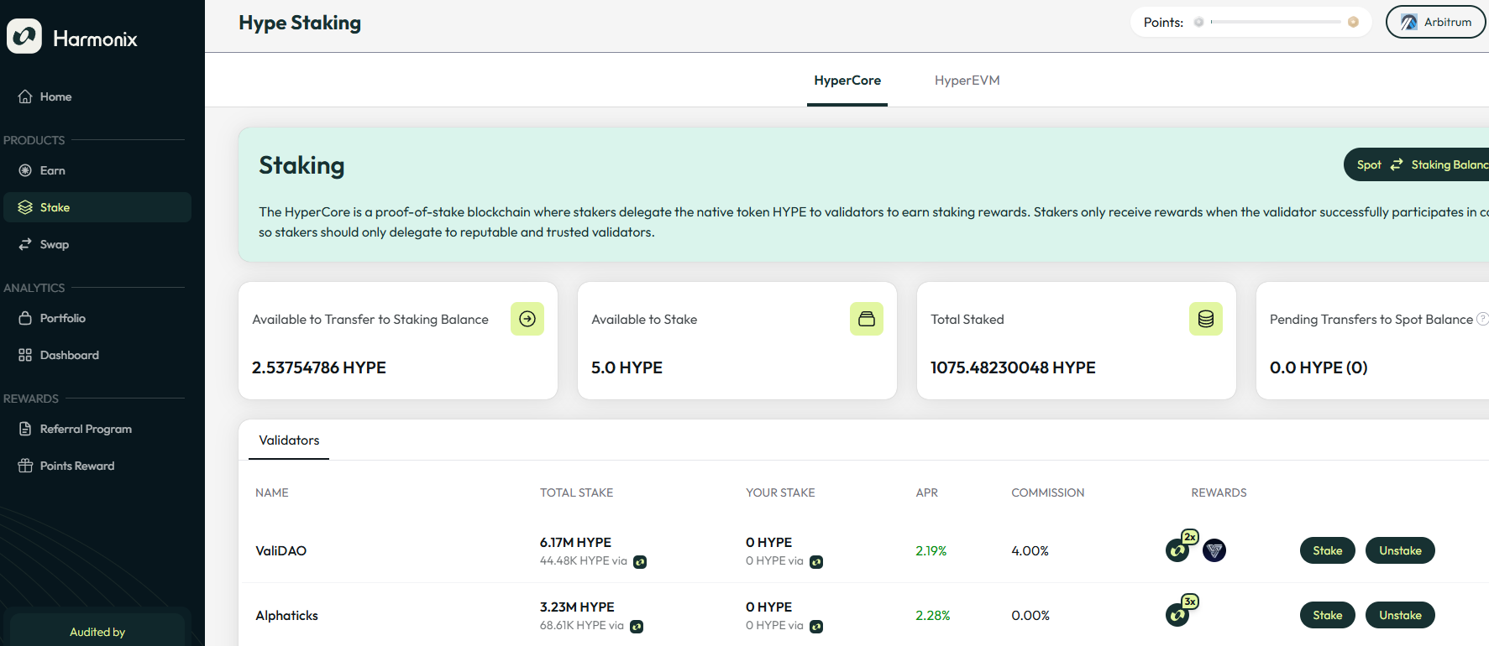
Task: Click the 3x Harmonix reward icon for Alphaticks
Action: point(1178,615)
